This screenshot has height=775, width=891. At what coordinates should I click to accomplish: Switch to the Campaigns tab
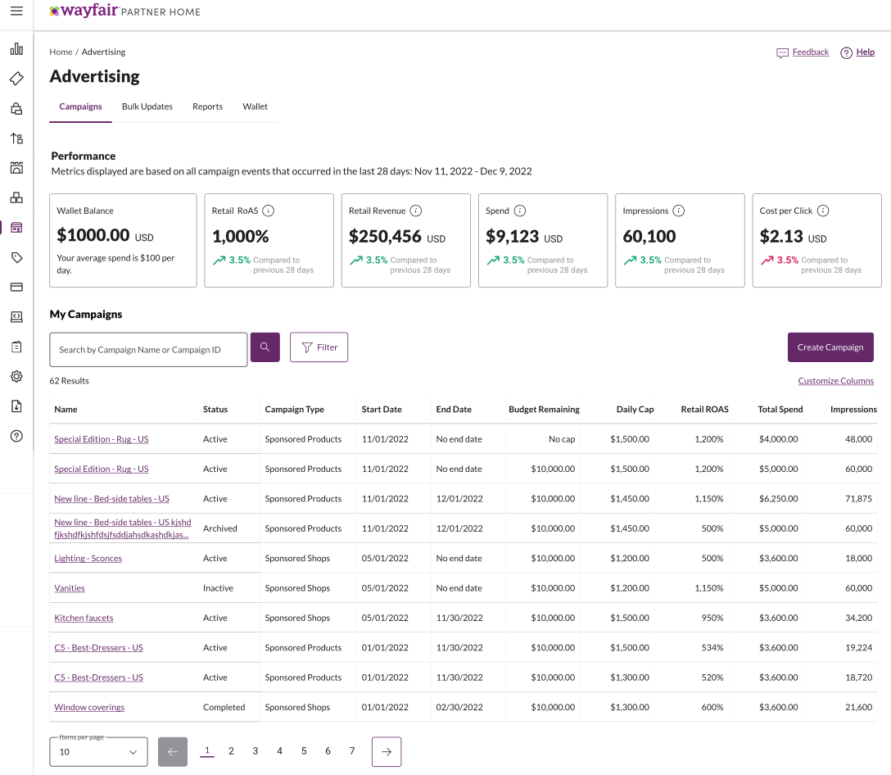point(81,107)
